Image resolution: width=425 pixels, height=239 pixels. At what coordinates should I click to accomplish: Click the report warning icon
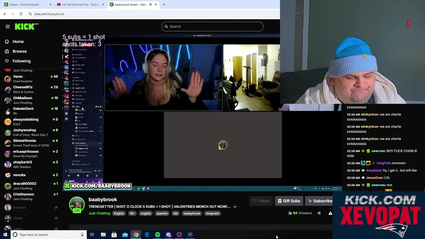pos(330,213)
